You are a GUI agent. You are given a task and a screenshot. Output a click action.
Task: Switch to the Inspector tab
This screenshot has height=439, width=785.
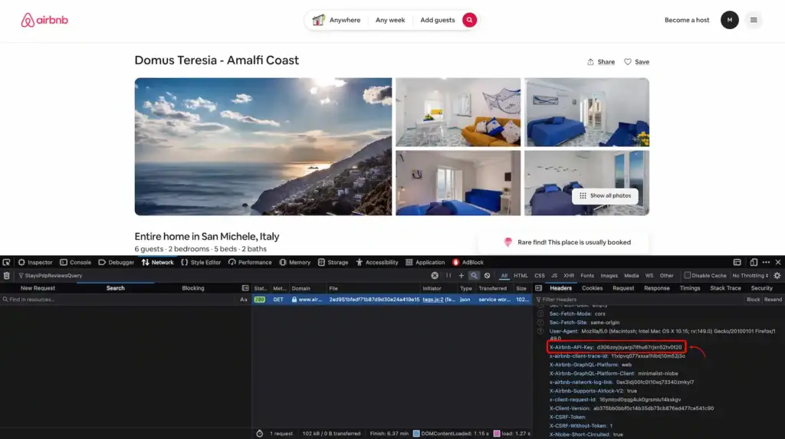35,262
